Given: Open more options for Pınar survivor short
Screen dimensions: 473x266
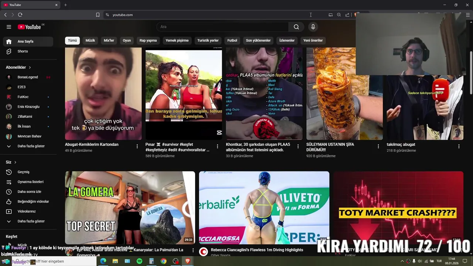Looking at the screenshot, I should pos(217,146).
